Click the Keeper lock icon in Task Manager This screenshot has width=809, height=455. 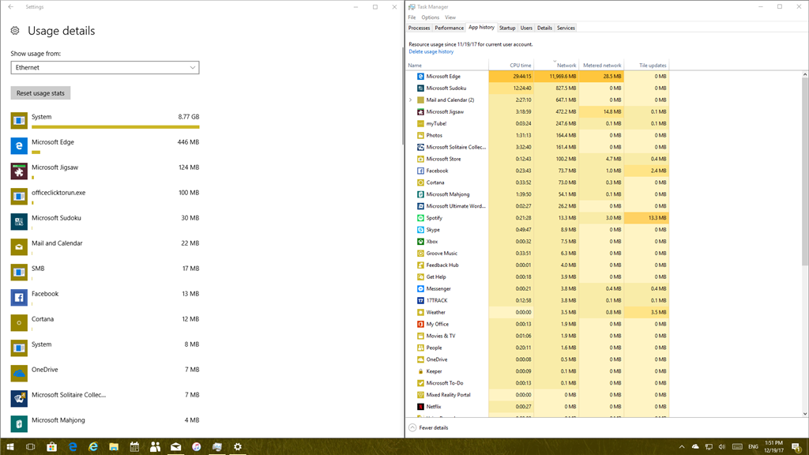(420, 371)
